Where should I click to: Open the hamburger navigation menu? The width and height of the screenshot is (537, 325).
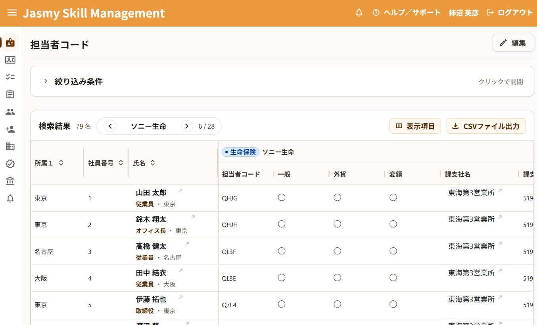(x=12, y=13)
